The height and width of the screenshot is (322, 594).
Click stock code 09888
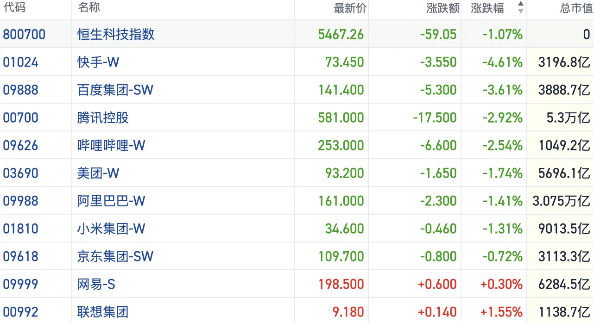pos(20,90)
